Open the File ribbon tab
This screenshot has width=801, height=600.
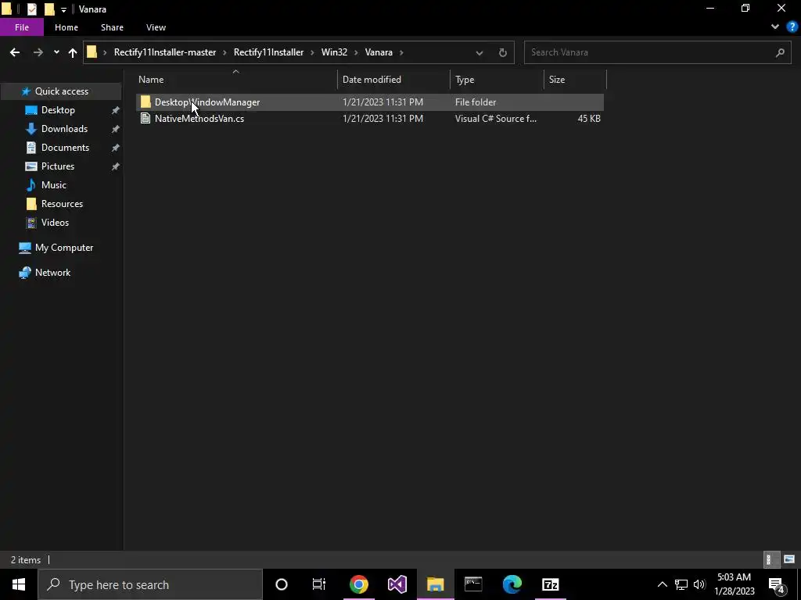tap(22, 27)
